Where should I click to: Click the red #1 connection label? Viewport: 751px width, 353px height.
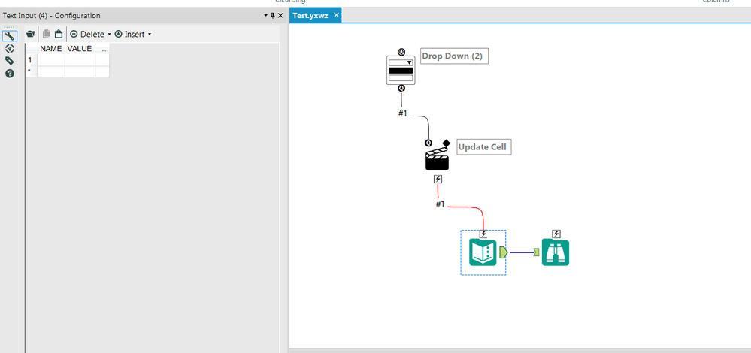click(x=441, y=204)
